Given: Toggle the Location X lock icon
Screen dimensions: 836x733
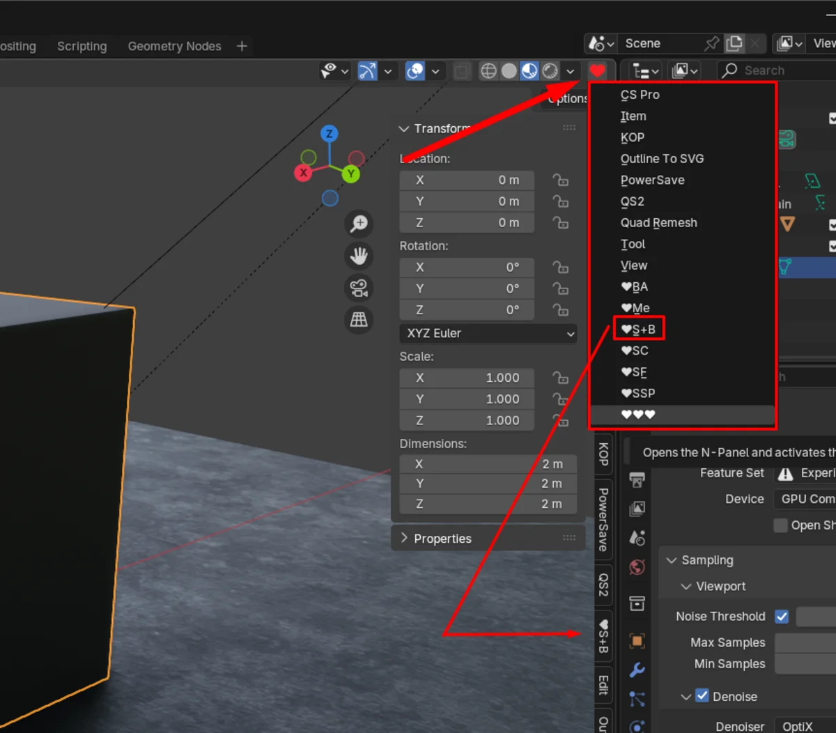Looking at the screenshot, I should coord(560,180).
